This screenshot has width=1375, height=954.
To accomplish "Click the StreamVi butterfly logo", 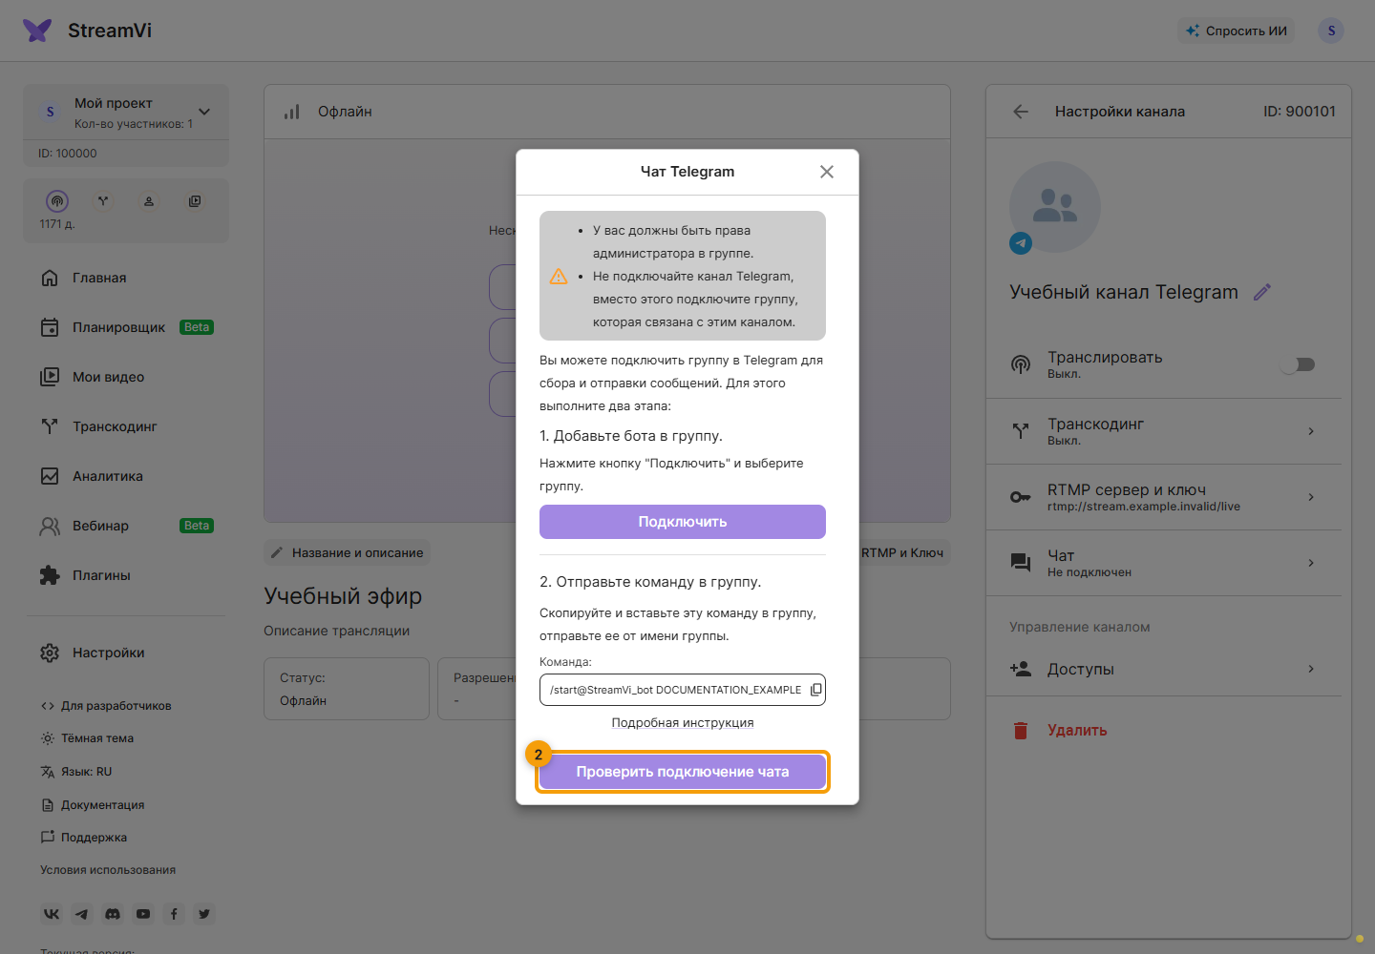I will (37, 31).
